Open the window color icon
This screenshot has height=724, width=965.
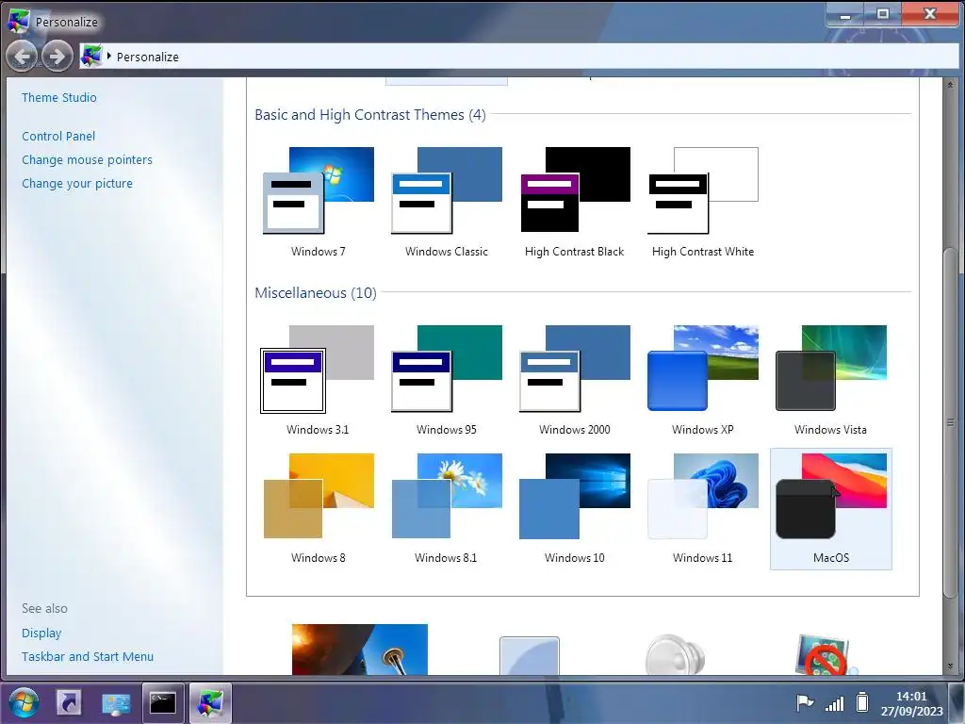tap(530, 656)
